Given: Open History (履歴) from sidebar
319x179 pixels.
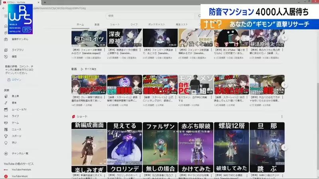Looking at the screenshot, I should point(6,57).
